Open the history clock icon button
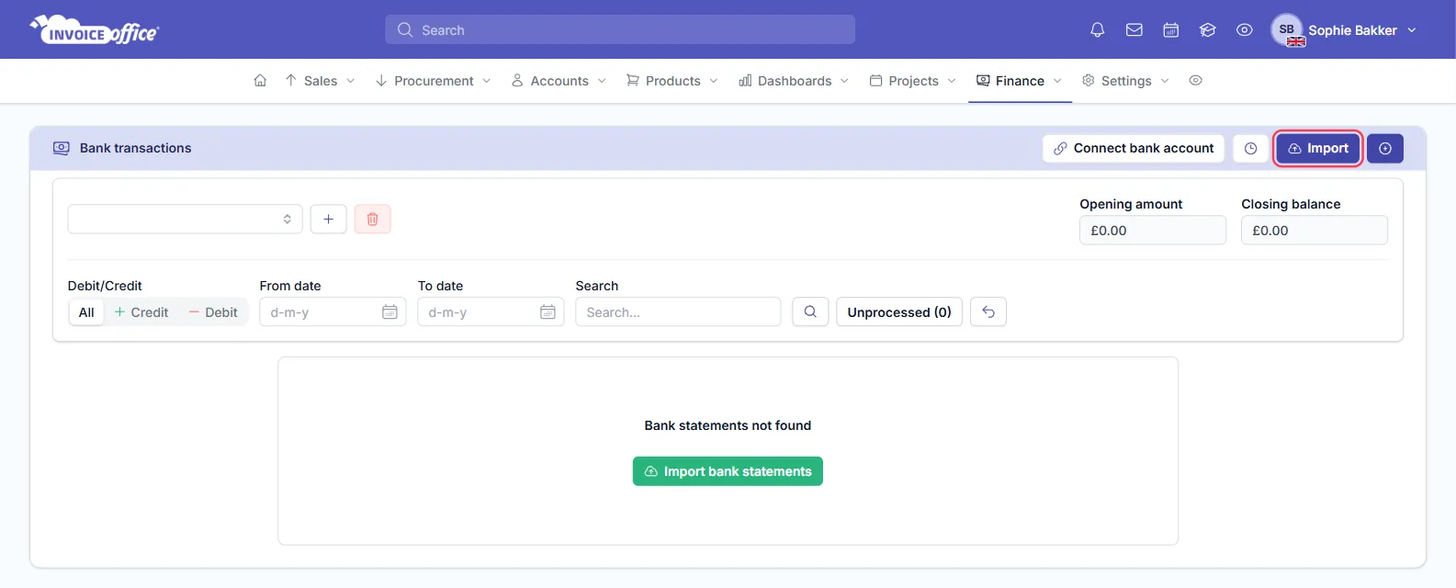 tap(1250, 148)
